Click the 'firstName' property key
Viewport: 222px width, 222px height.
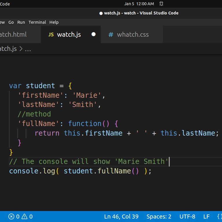coord(40,95)
